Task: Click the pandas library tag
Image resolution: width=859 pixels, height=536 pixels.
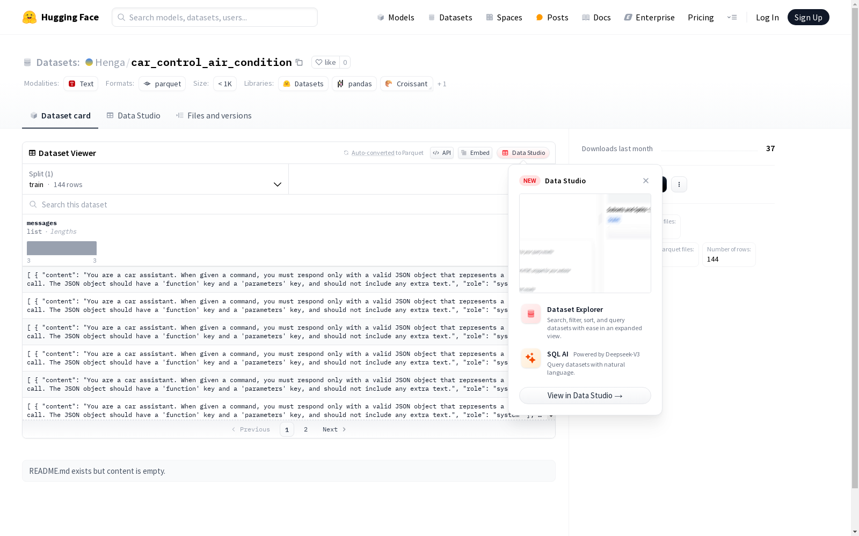Action: point(354,84)
